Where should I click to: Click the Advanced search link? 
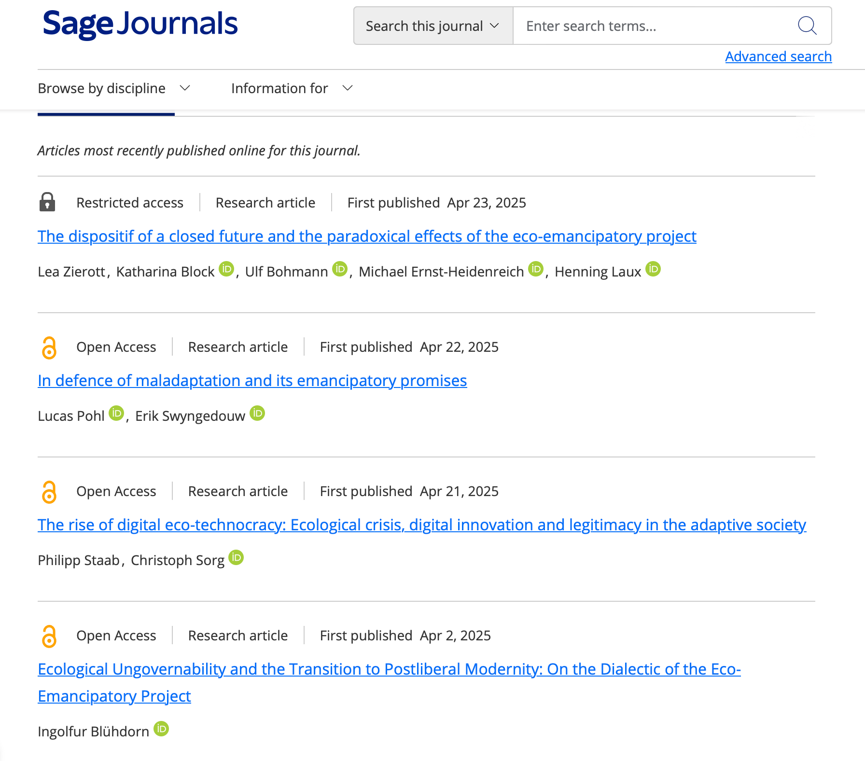click(x=778, y=56)
